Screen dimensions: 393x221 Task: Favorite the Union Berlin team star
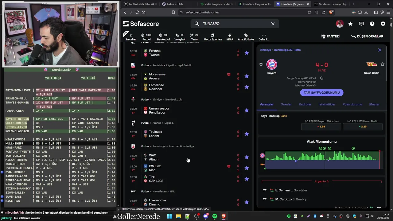tap(383, 64)
